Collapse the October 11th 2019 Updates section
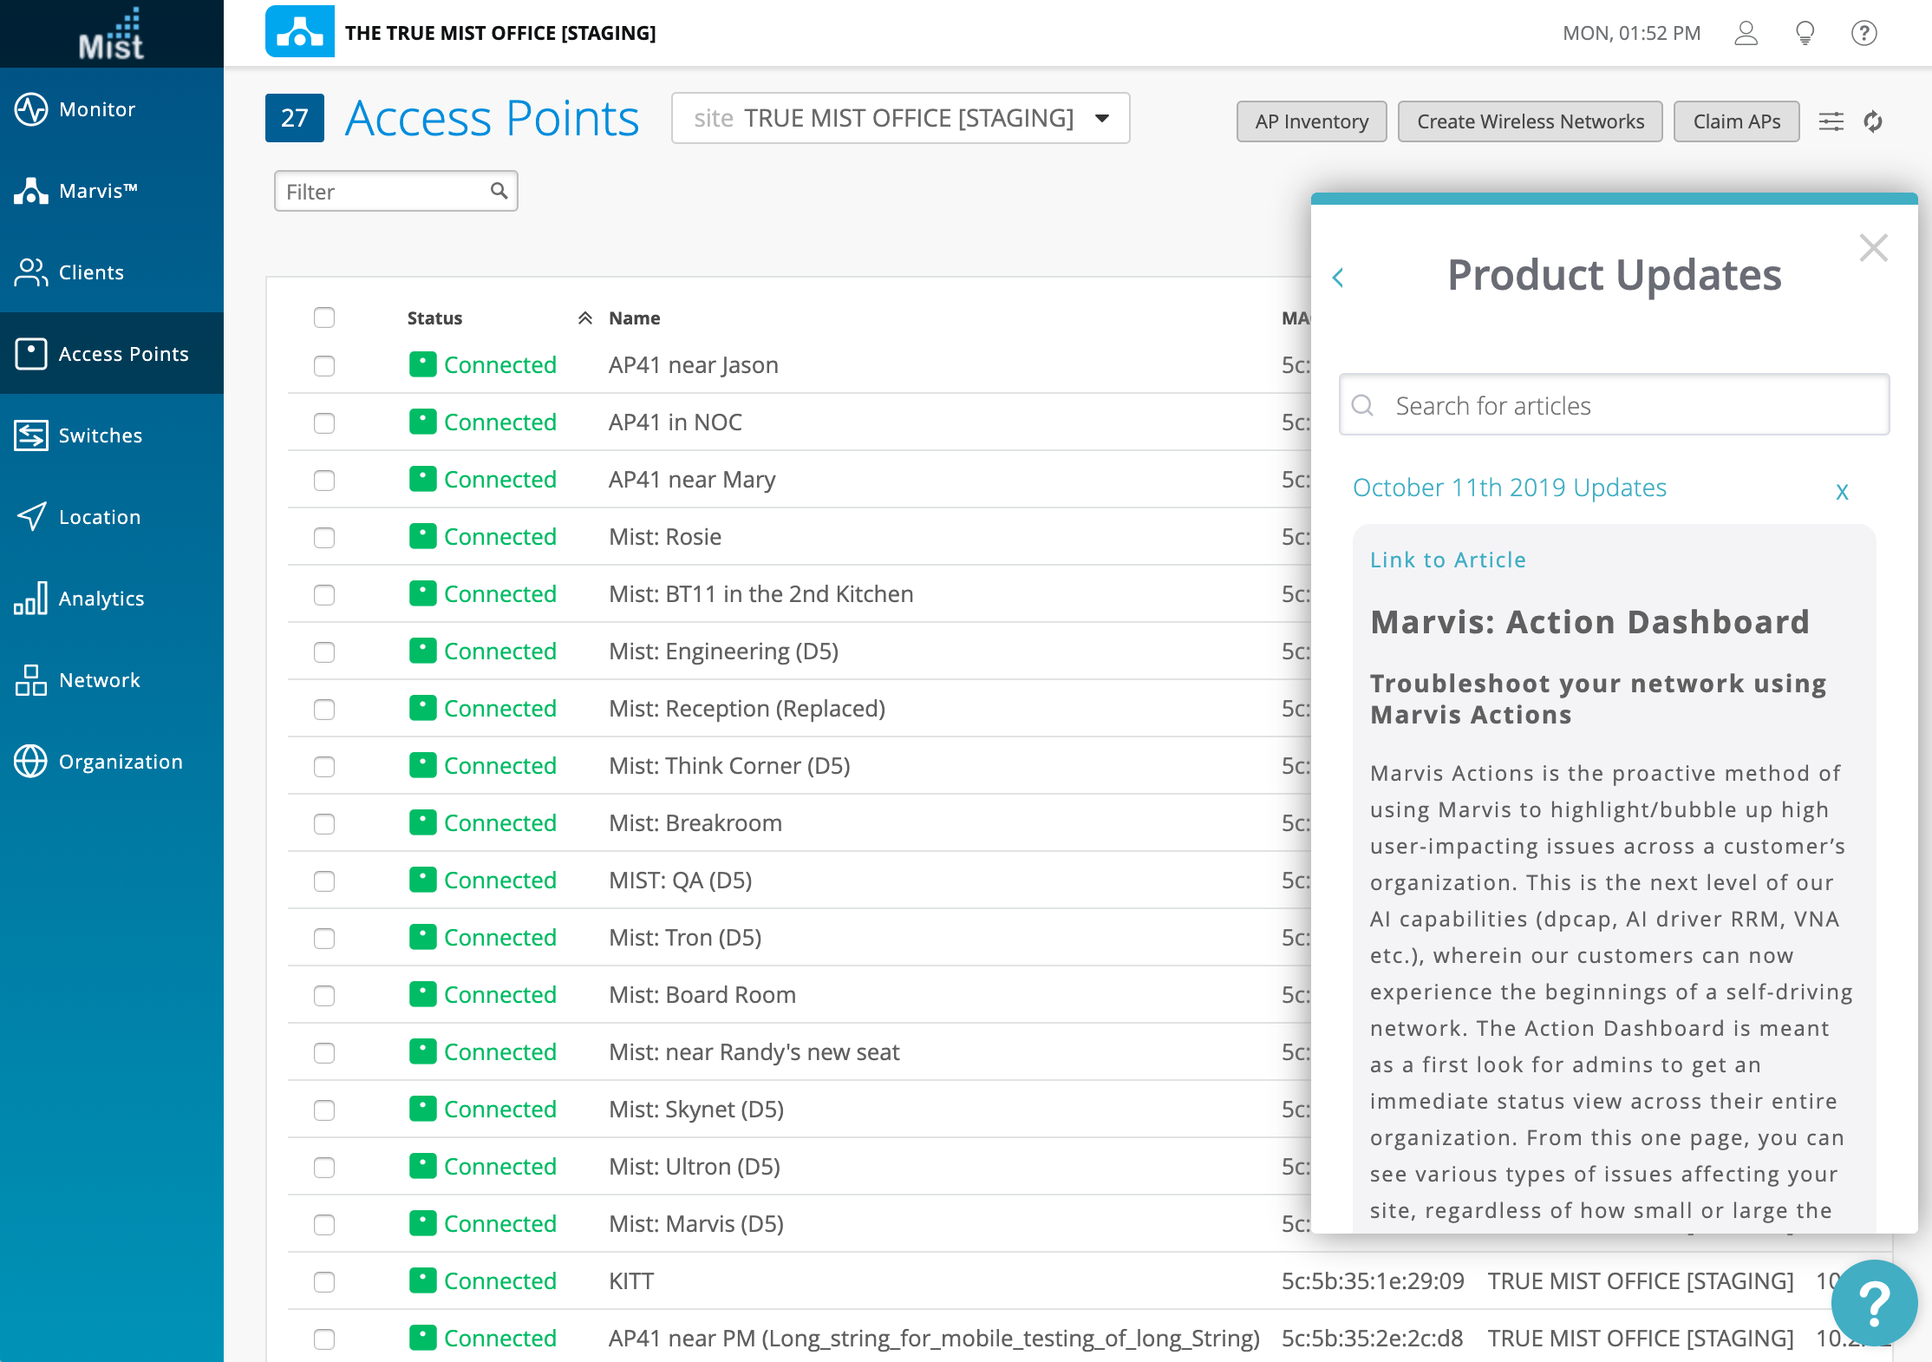Screen dimensions: 1932x1362 (x=1842, y=491)
